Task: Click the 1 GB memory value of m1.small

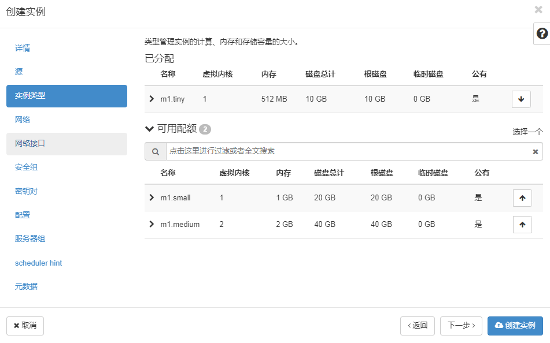Action: (x=284, y=197)
